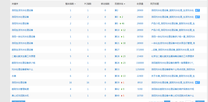Image resolution: width=208 pixels, height=102 pixels.
Task: Click red down arrow beside rank 第39
Action: [x=122, y=82]
